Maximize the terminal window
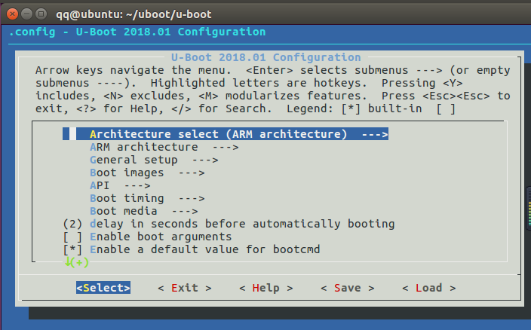531x330 pixels. point(41,14)
